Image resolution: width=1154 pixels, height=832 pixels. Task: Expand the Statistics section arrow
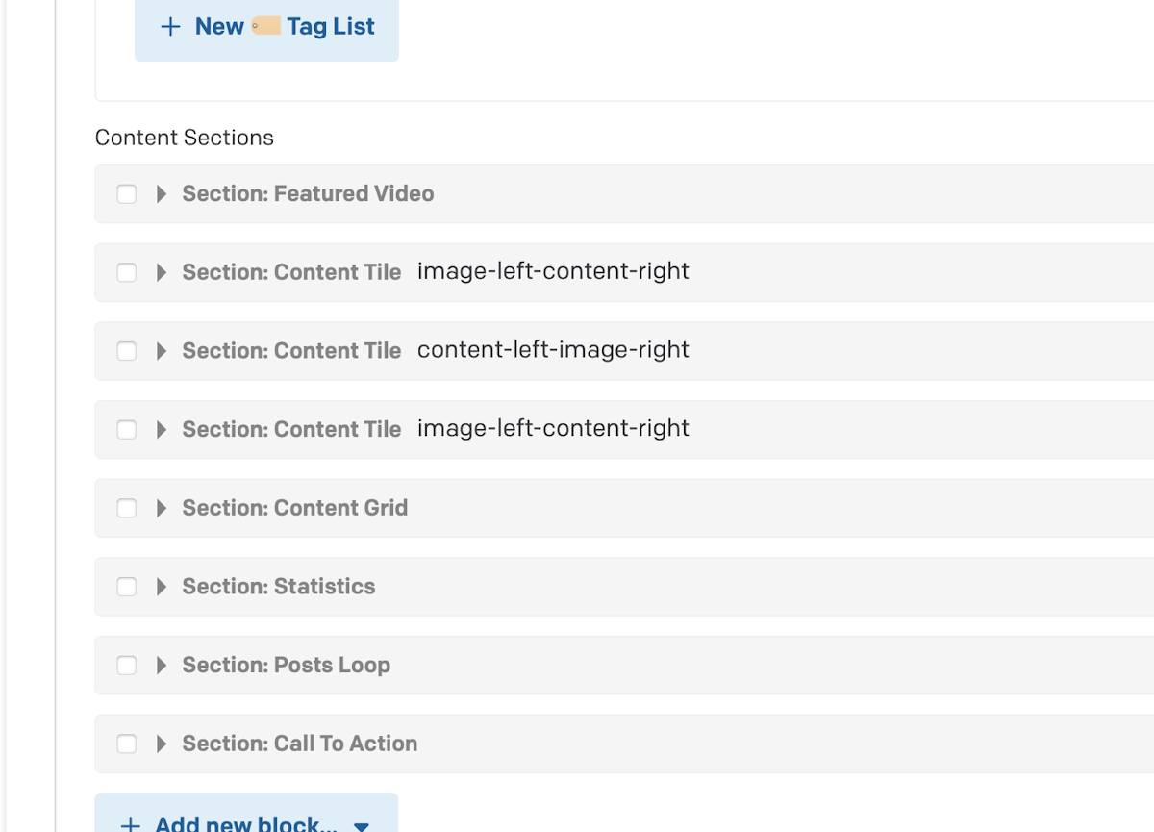(162, 587)
